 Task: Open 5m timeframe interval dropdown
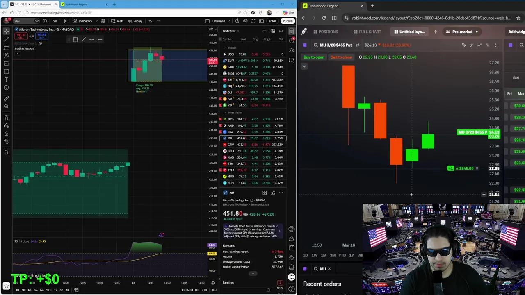(x=55, y=21)
